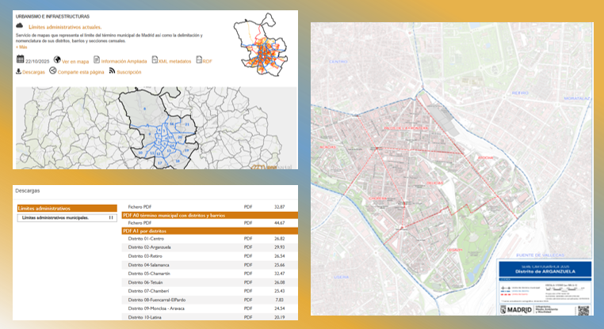
Task: Download the Fichero PDF sized 32.87
Action: 210,206
